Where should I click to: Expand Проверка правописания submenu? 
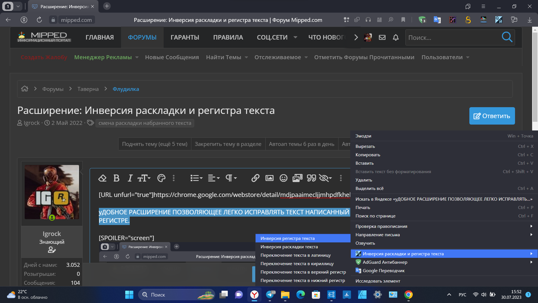point(444,226)
